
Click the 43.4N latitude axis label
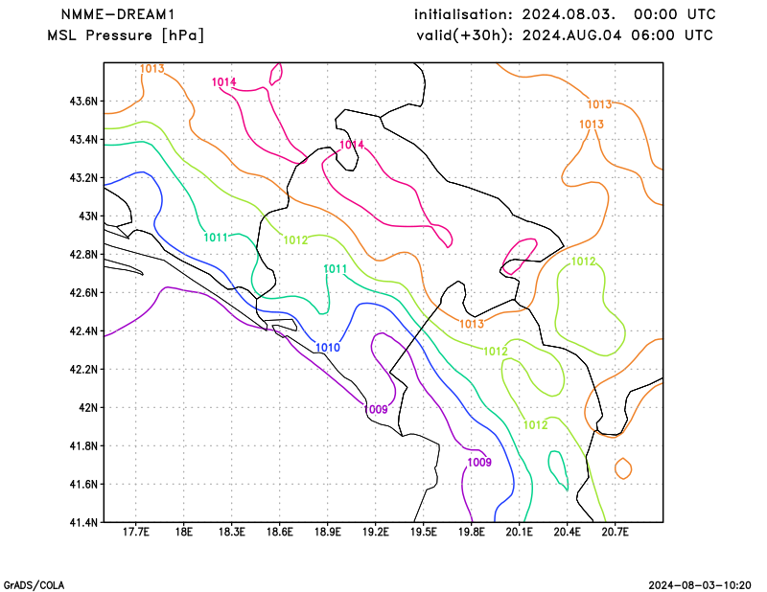[83, 139]
